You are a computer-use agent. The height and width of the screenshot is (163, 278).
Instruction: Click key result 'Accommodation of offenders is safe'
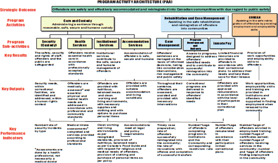(139, 56)
